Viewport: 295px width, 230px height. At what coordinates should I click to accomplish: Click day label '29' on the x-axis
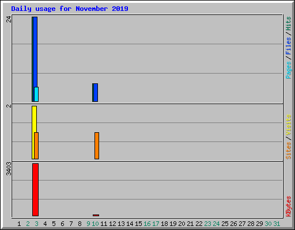point(259,224)
